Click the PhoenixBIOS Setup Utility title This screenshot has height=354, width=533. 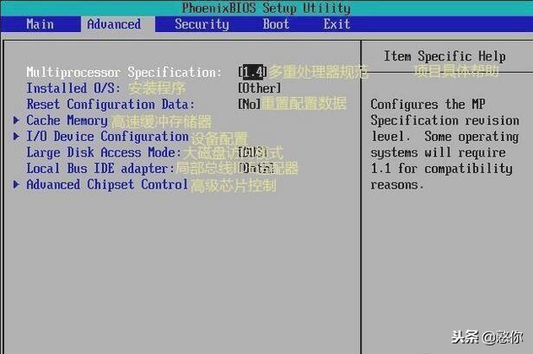266,8
